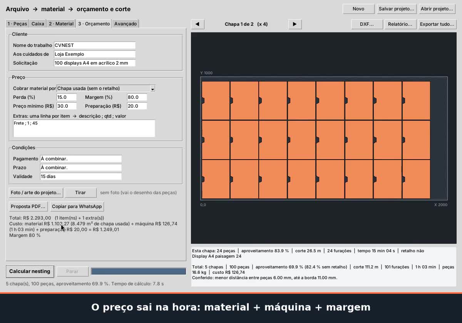Create the proposal with 'Proposta PDF...'
Viewport: 462px width, 323px height.
coord(28,206)
